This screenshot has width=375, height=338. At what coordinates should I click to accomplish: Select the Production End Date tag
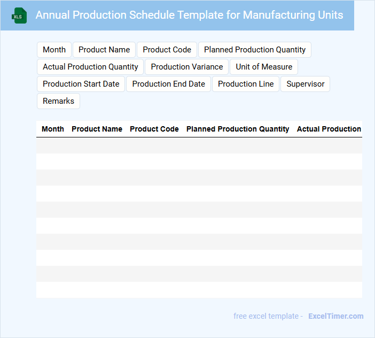tap(169, 84)
